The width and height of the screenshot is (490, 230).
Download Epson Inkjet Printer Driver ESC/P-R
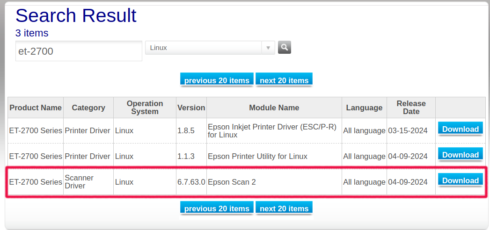[461, 129]
